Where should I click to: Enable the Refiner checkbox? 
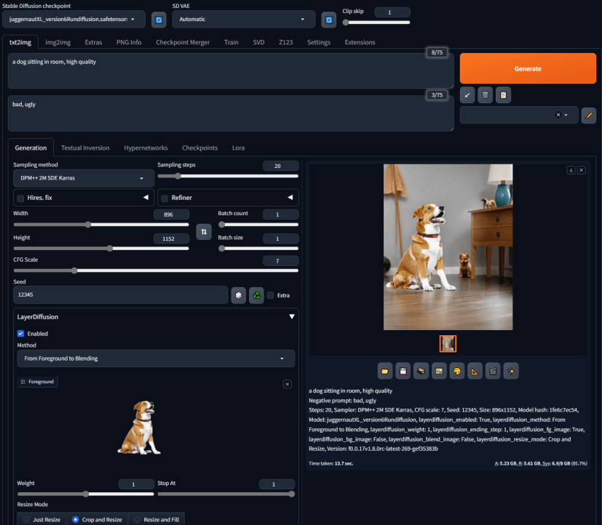[165, 198]
